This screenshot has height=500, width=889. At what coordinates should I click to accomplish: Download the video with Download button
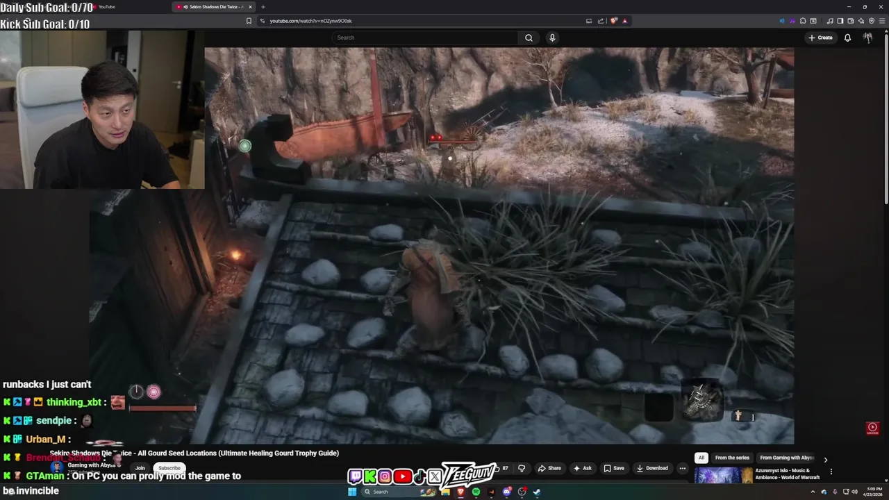coord(652,468)
